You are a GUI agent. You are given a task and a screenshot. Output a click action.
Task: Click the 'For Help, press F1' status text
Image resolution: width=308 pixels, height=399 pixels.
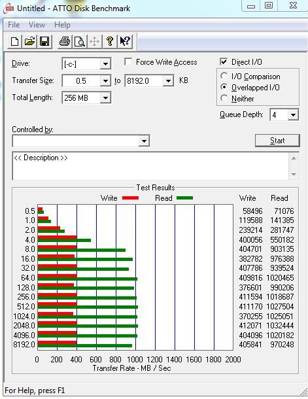tap(35, 390)
